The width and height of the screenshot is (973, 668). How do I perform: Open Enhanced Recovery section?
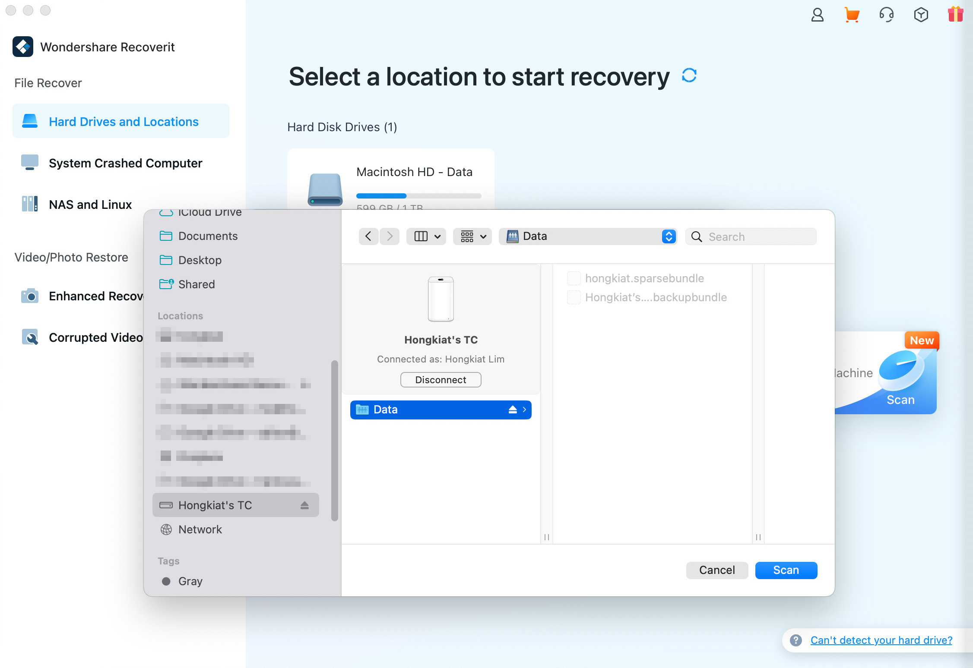pyautogui.click(x=82, y=296)
